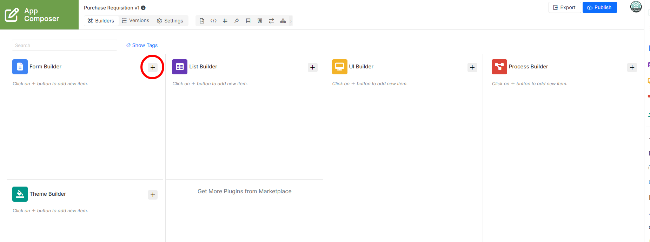
Task: Open the hierarchy sitemap toolbar icon
Action: click(x=283, y=21)
